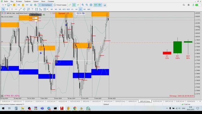Click >>> next to the 10 field
Image resolution: width=202 pixels, height=114 pixels.
pos(39,18)
